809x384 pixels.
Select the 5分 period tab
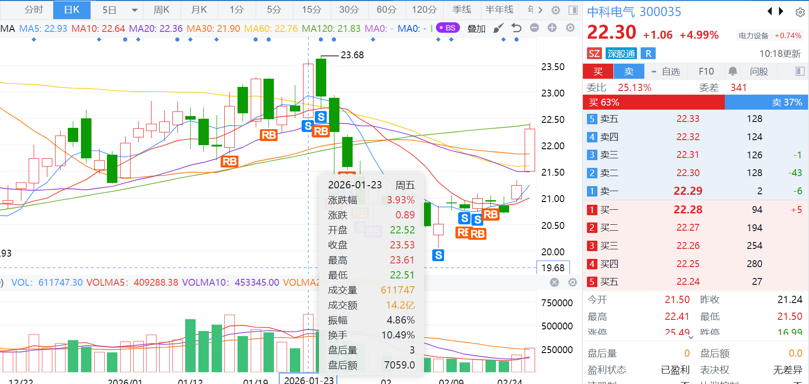click(x=274, y=10)
